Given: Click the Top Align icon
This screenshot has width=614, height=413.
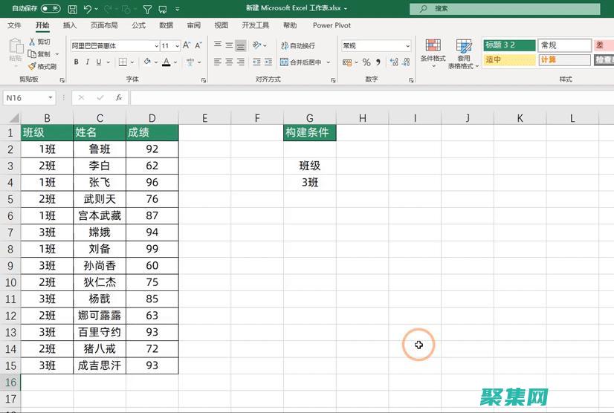Looking at the screenshot, I should (218, 45).
